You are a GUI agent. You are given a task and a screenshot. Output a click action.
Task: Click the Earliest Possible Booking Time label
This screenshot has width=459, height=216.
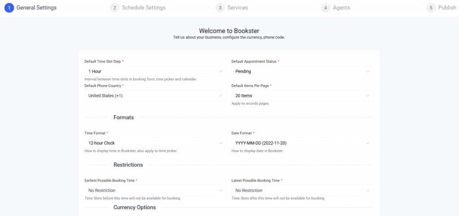click(x=111, y=181)
